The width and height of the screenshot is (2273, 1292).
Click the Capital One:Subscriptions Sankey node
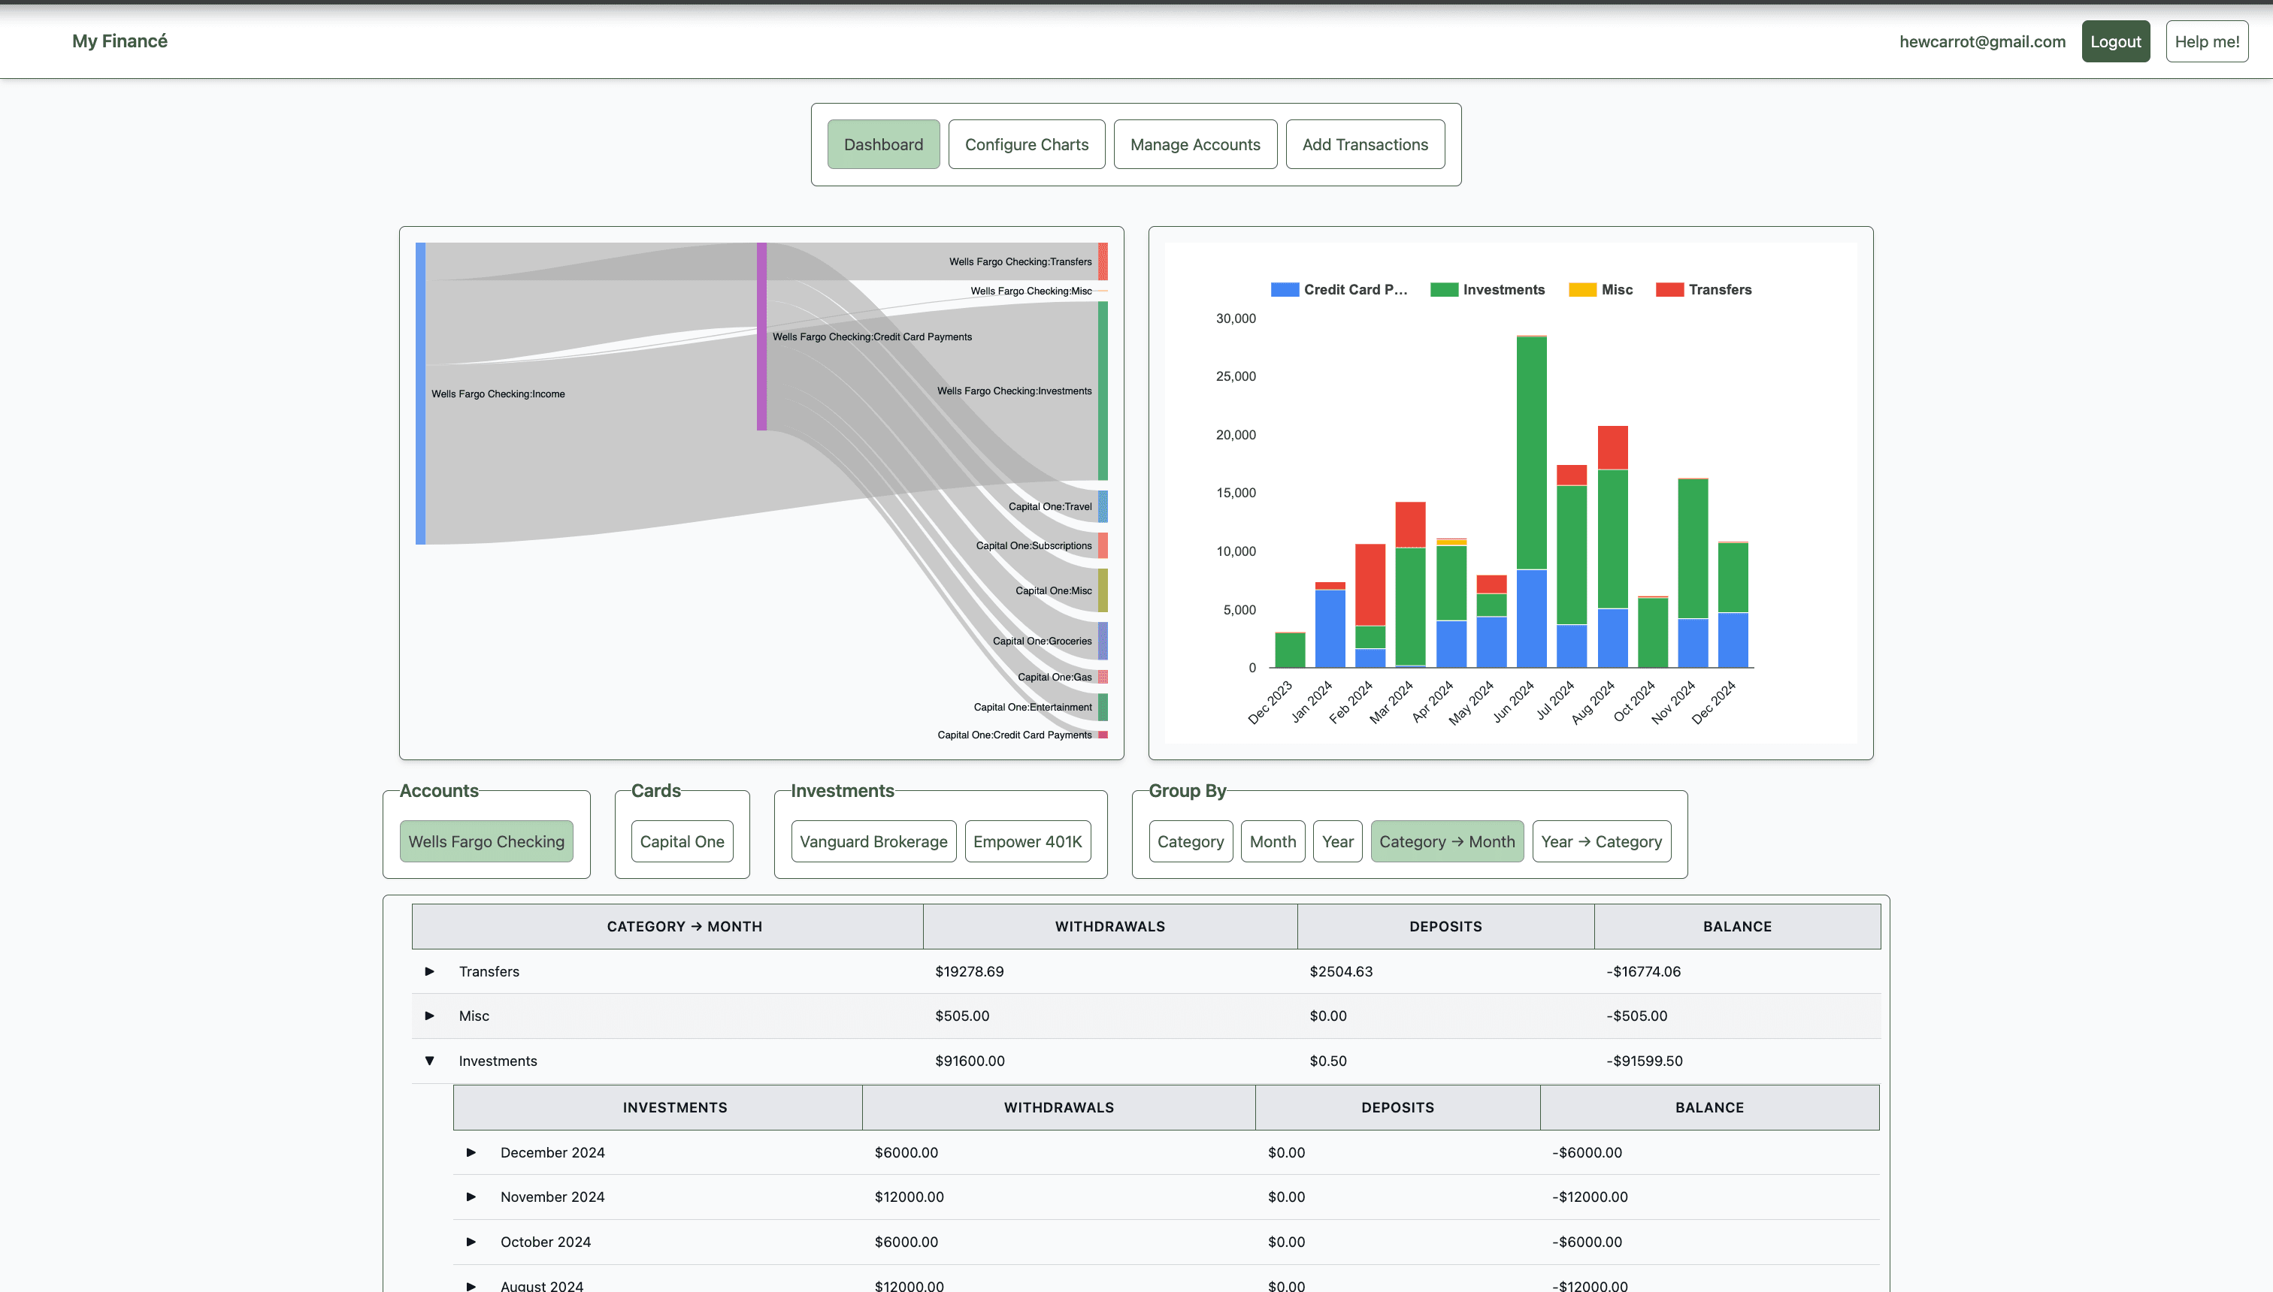1103,546
